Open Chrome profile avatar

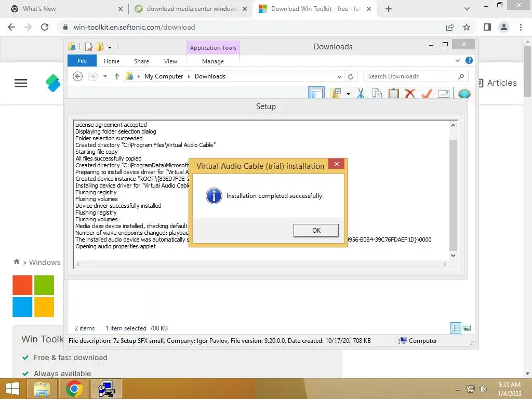[x=504, y=27]
